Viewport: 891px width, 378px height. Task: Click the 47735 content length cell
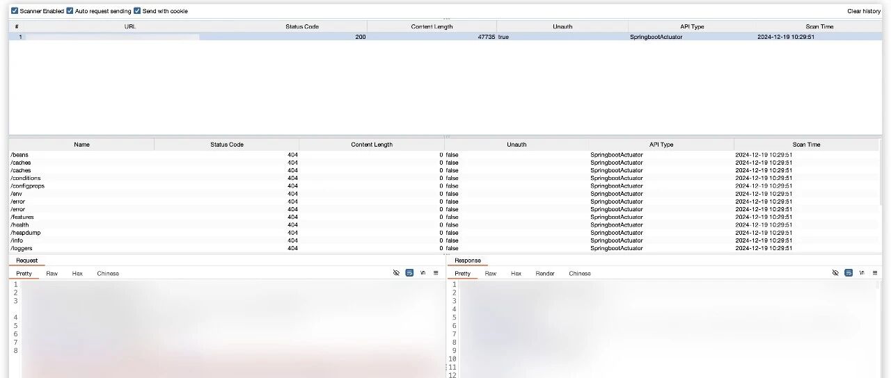click(x=432, y=37)
